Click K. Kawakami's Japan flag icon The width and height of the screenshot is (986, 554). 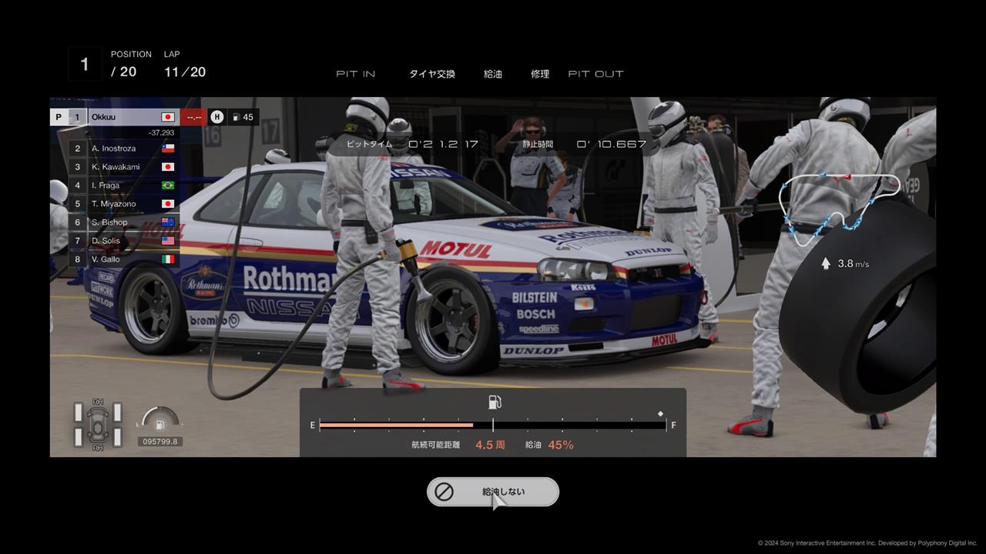point(167,167)
